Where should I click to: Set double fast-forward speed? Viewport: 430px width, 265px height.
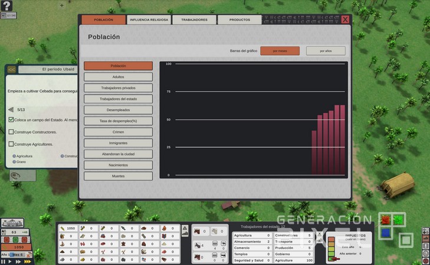tap(18, 261)
